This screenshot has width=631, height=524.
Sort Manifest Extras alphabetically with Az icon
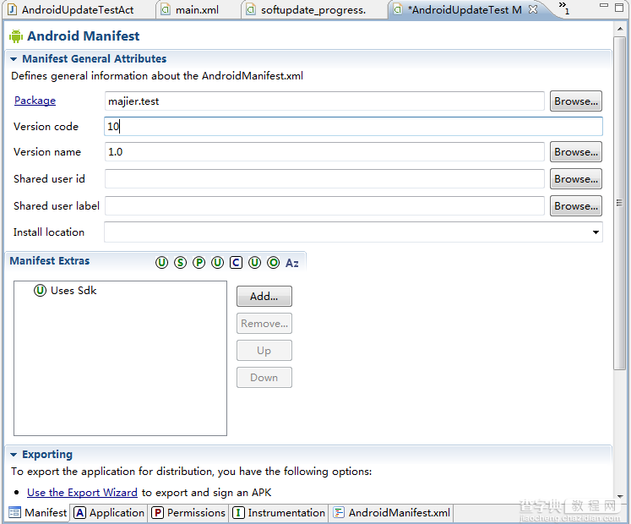pos(291,263)
